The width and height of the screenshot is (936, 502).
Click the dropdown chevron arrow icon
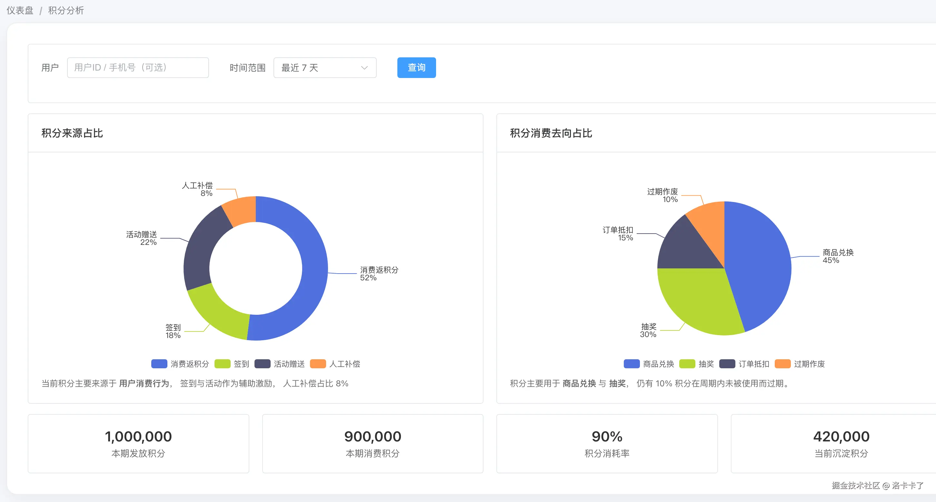[364, 68]
